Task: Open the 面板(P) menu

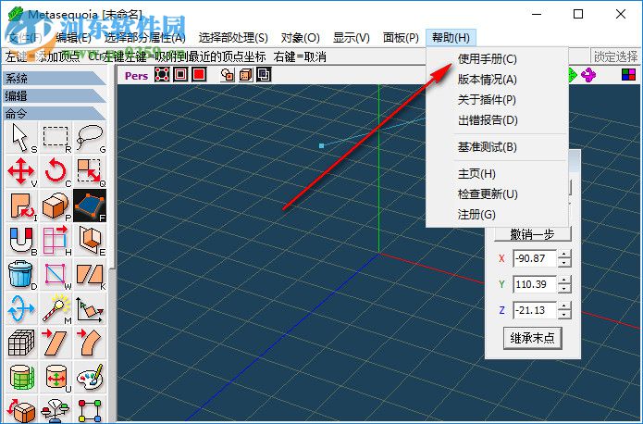Action: coord(401,38)
